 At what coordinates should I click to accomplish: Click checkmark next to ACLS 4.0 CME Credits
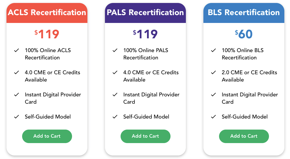pyautogui.click(x=16, y=72)
